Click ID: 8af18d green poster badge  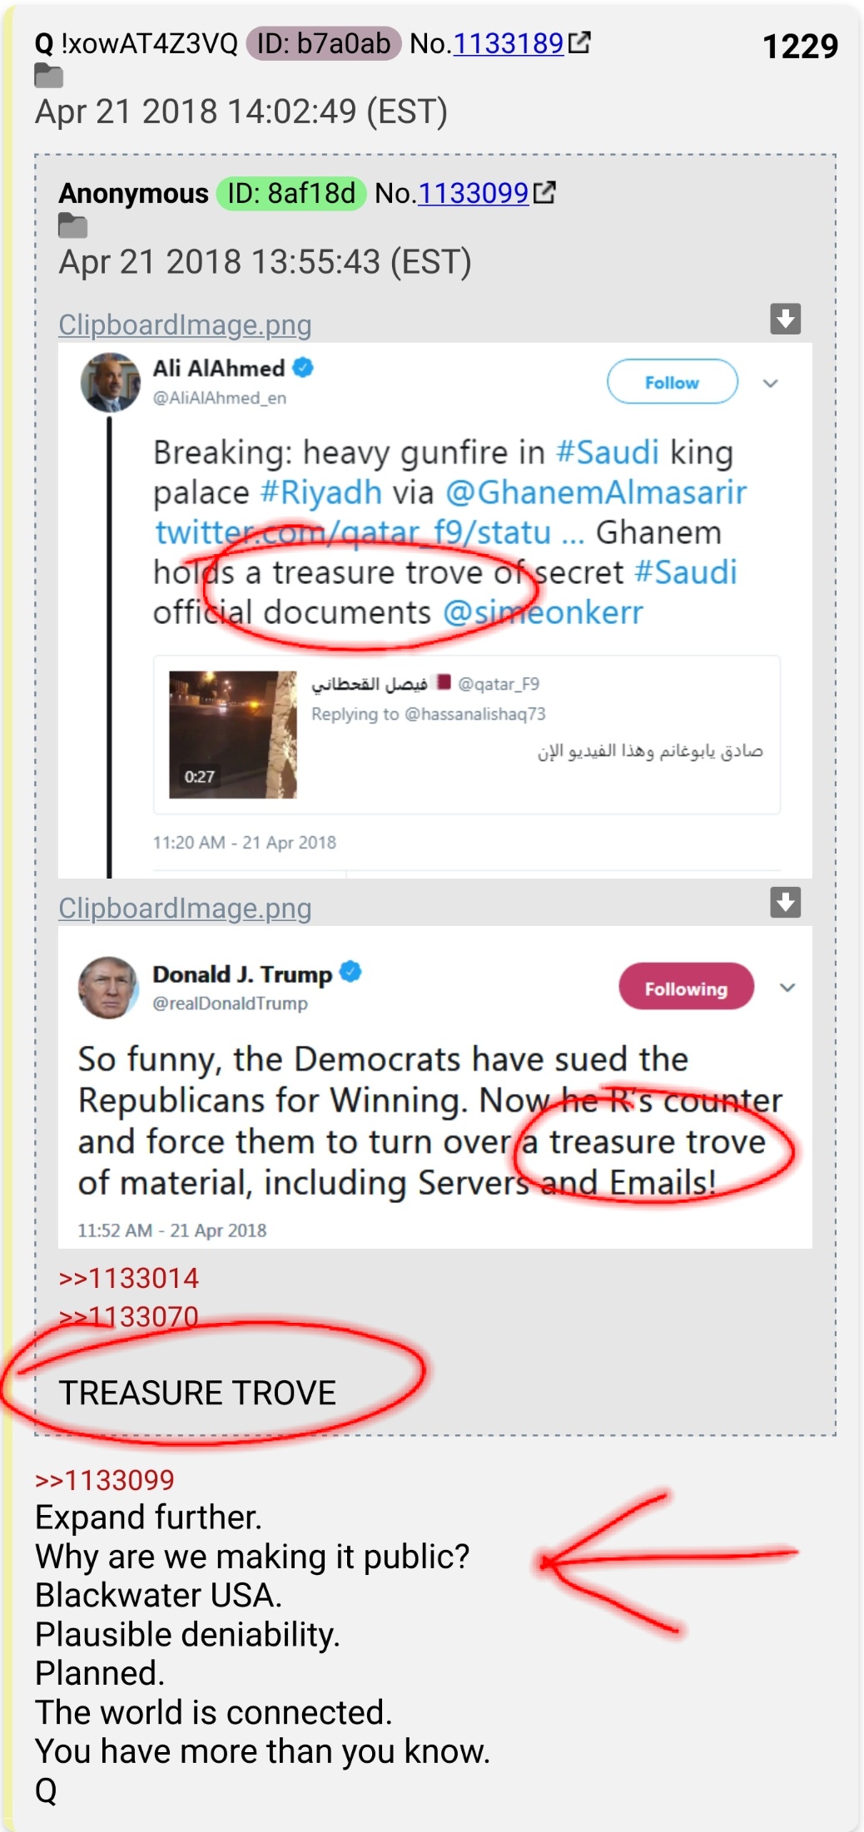point(291,193)
